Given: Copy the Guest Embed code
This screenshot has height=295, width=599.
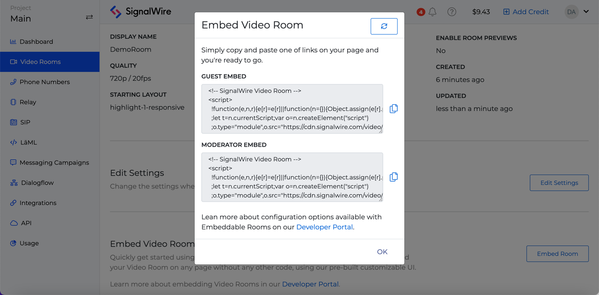Looking at the screenshot, I should [x=393, y=109].
